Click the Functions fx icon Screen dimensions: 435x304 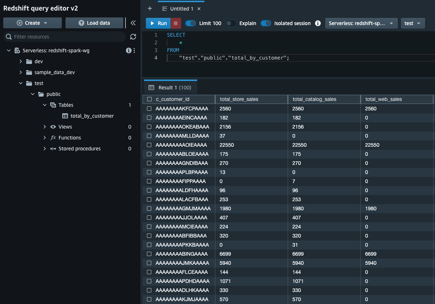[53, 137]
